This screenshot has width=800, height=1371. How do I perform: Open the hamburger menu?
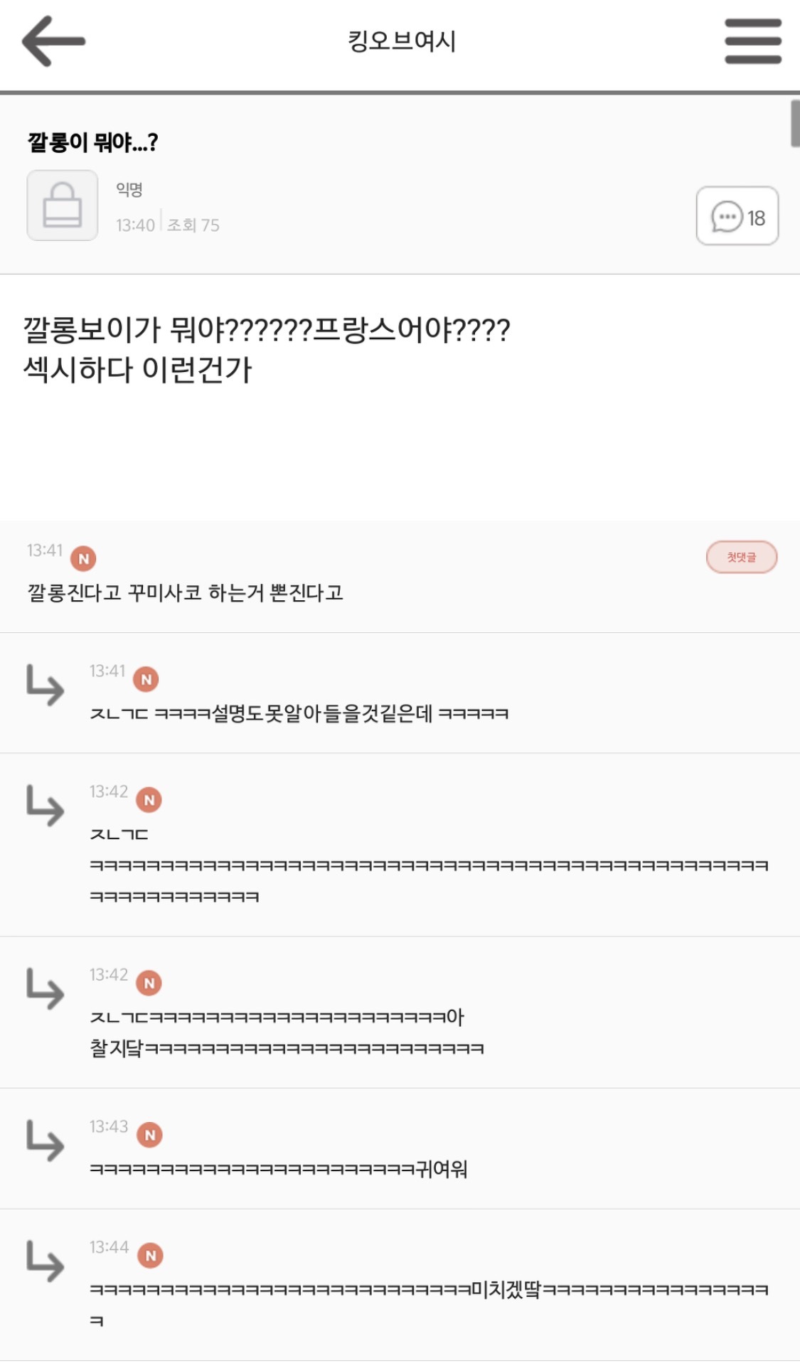click(752, 41)
